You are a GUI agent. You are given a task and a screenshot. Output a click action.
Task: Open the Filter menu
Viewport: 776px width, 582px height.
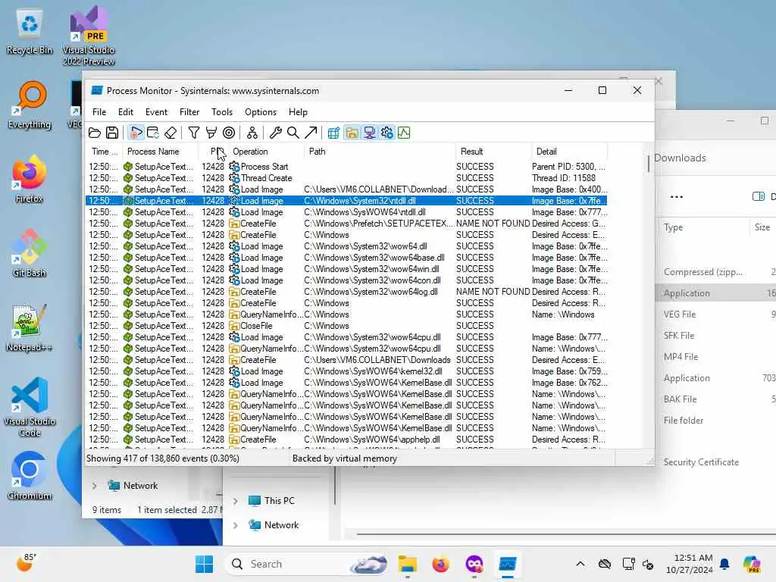pyautogui.click(x=189, y=112)
